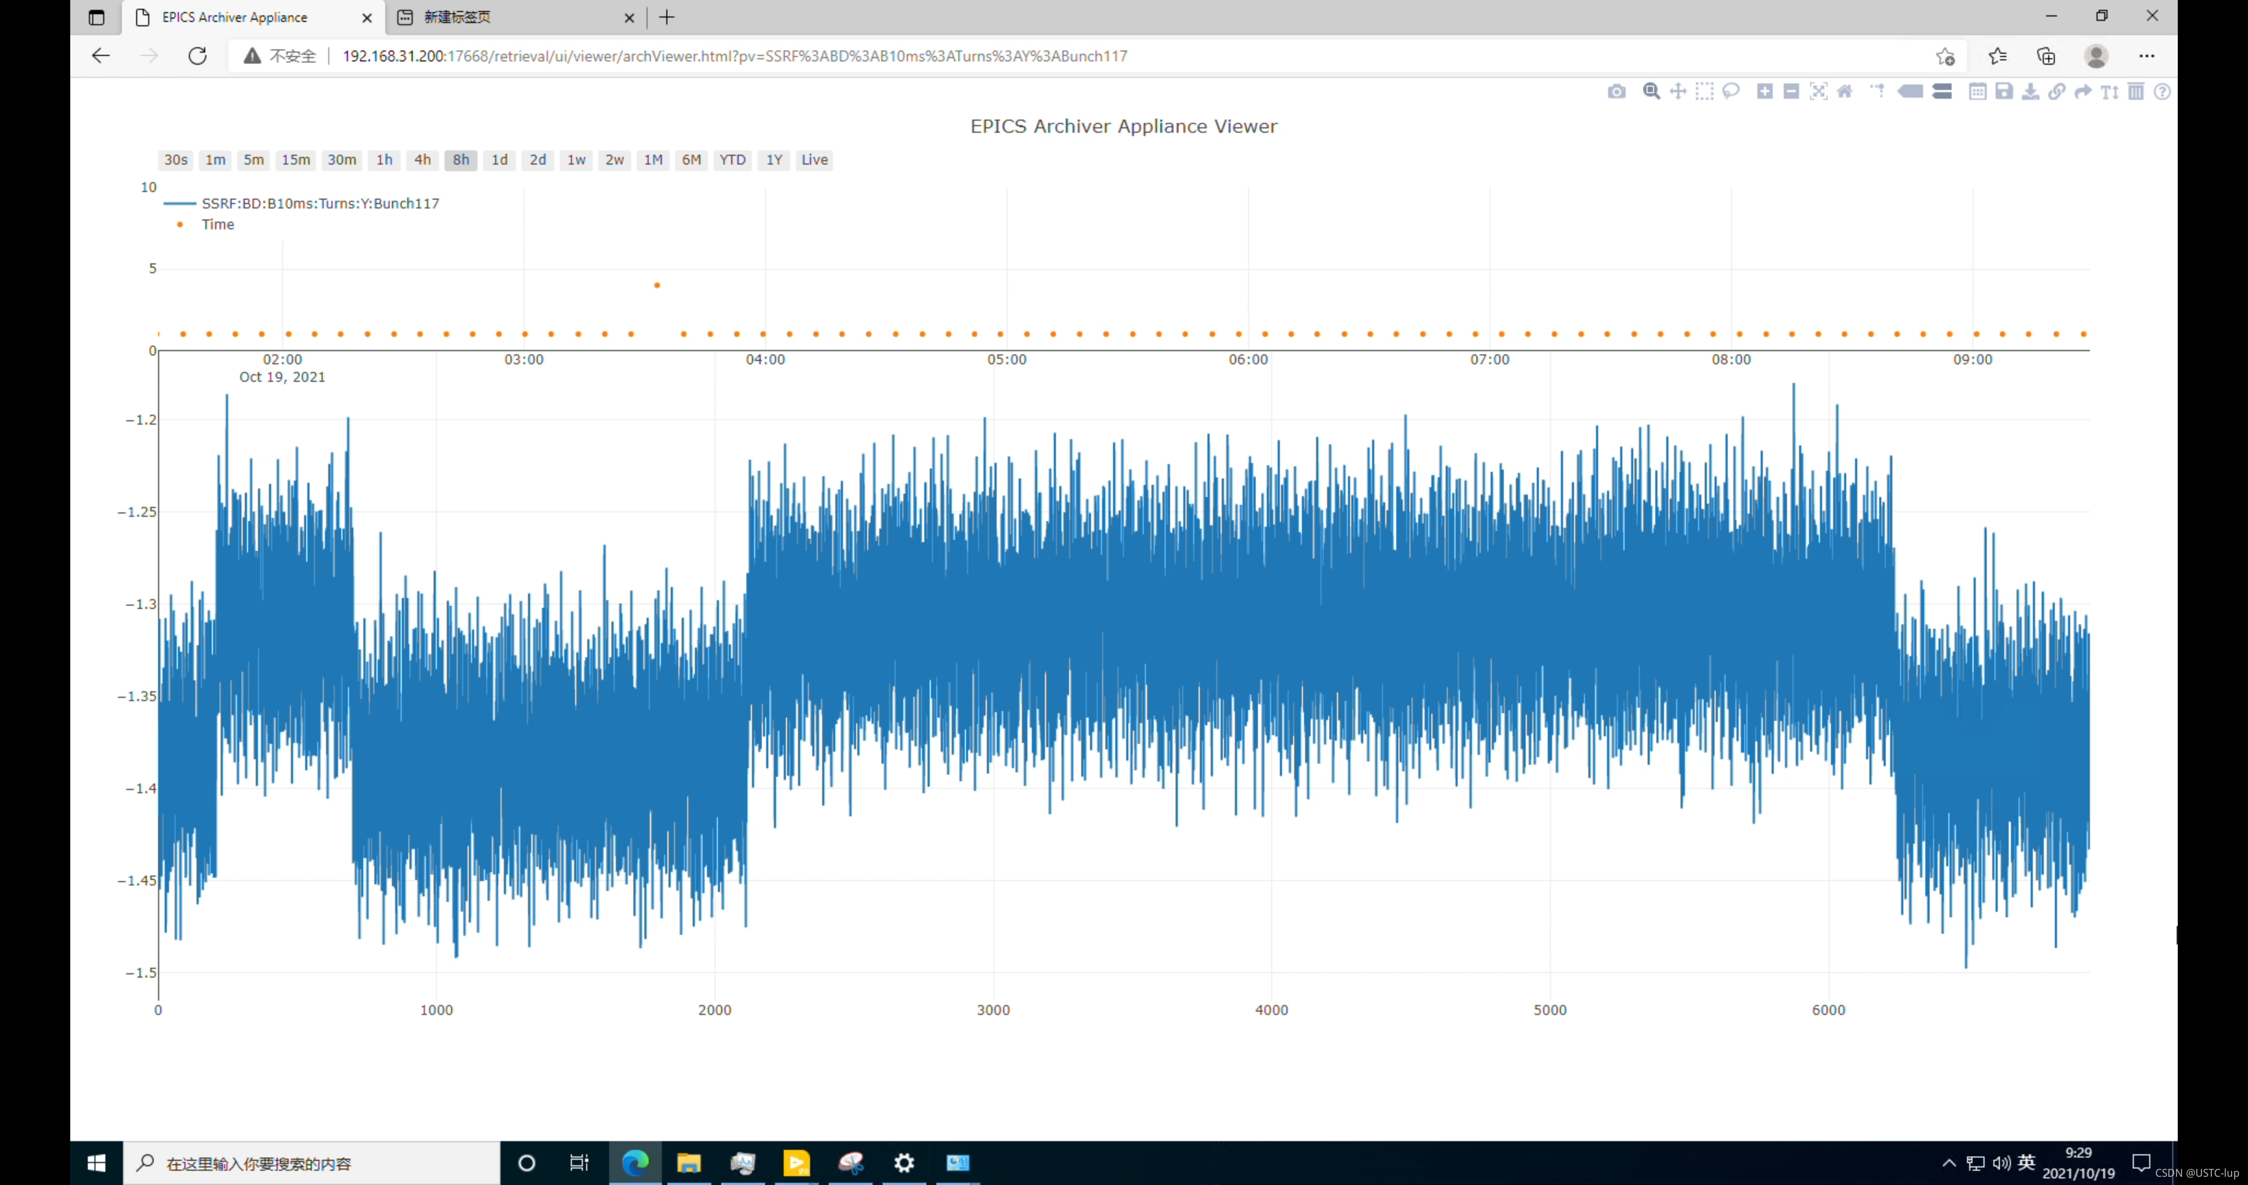Select the Box Select tool

pos(1704,92)
